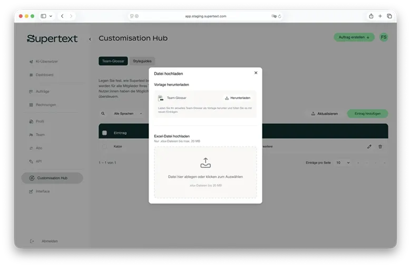This screenshot has height=267, width=411.
Task: Click the search magnifier icon
Action: click(103, 114)
